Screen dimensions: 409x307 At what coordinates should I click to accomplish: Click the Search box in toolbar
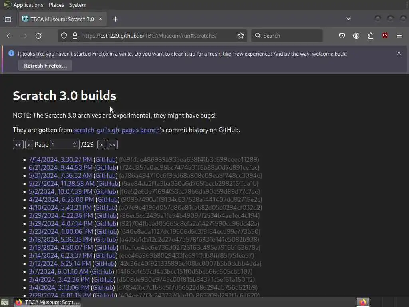point(287,36)
